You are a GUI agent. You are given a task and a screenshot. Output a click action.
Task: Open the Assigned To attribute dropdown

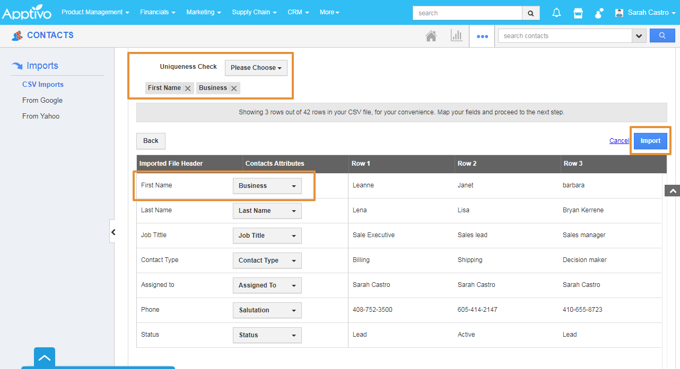tap(267, 285)
